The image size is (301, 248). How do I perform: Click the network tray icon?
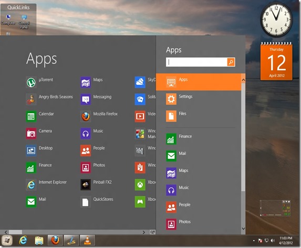tap(266, 240)
